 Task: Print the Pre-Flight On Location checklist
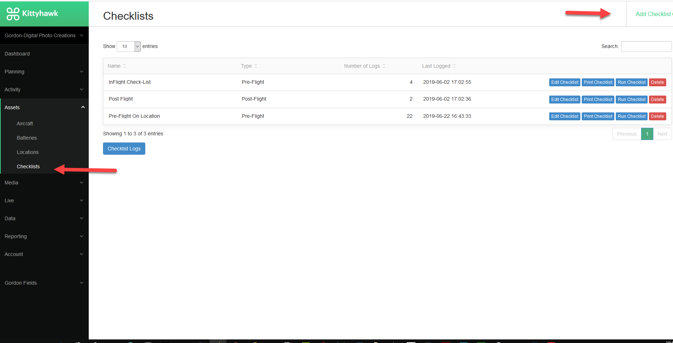coord(598,116)
